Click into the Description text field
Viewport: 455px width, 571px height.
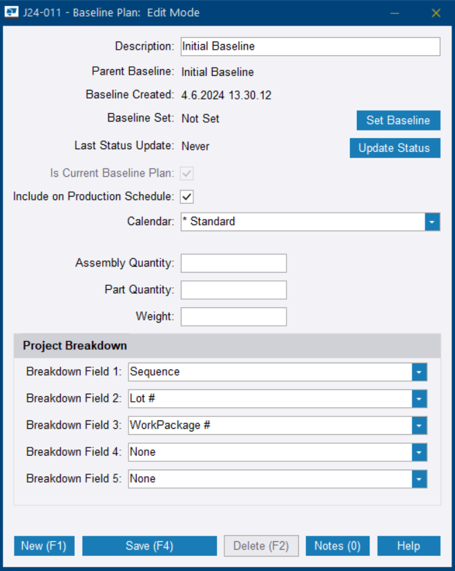[309, 46]
